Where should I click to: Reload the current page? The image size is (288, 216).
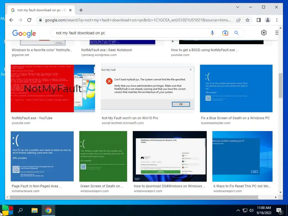29,20
